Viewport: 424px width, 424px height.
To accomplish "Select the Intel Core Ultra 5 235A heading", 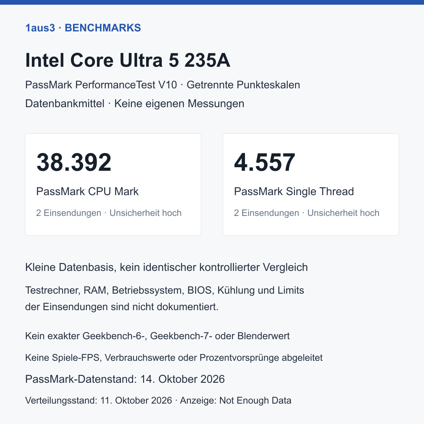I will pos(128,60).
